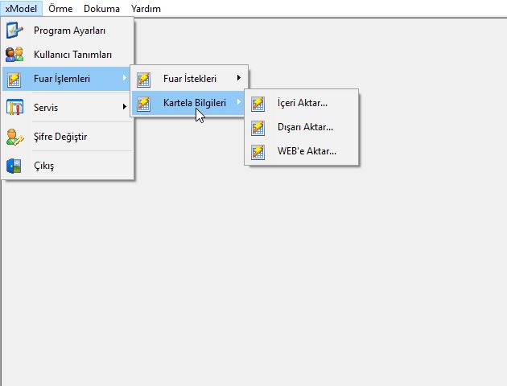Expand the Fuar İstekleri submenu arrow
507x386 pixels.
tap(238, 78)
